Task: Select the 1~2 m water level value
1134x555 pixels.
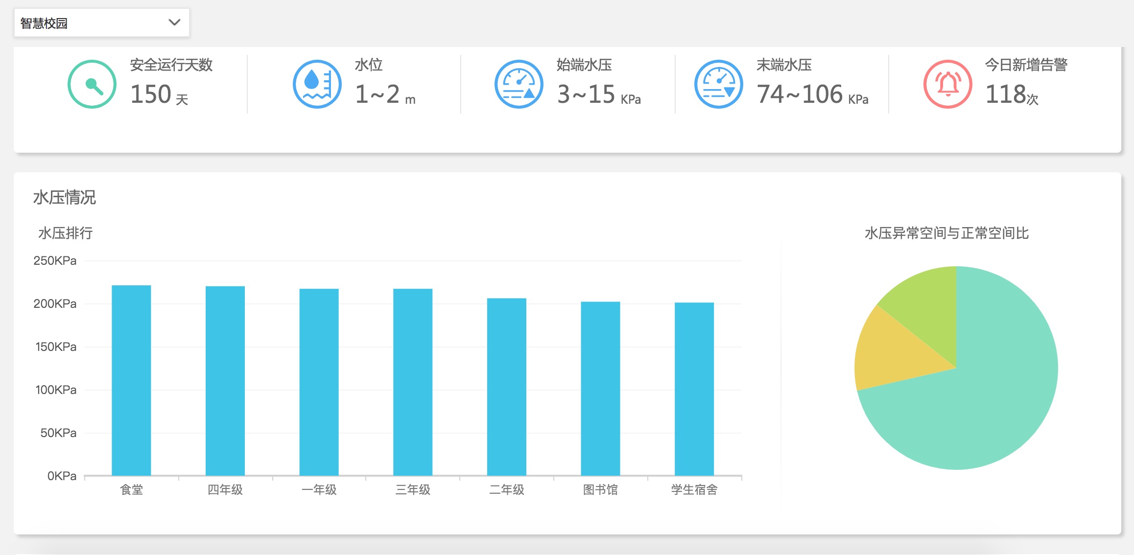Action: (385, 94)
